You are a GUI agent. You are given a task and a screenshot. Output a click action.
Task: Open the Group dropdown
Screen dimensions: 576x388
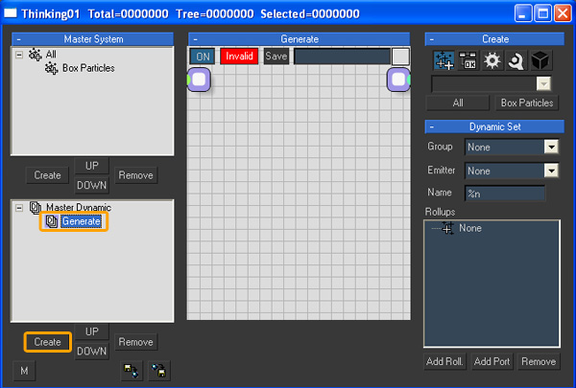point(551,148)
